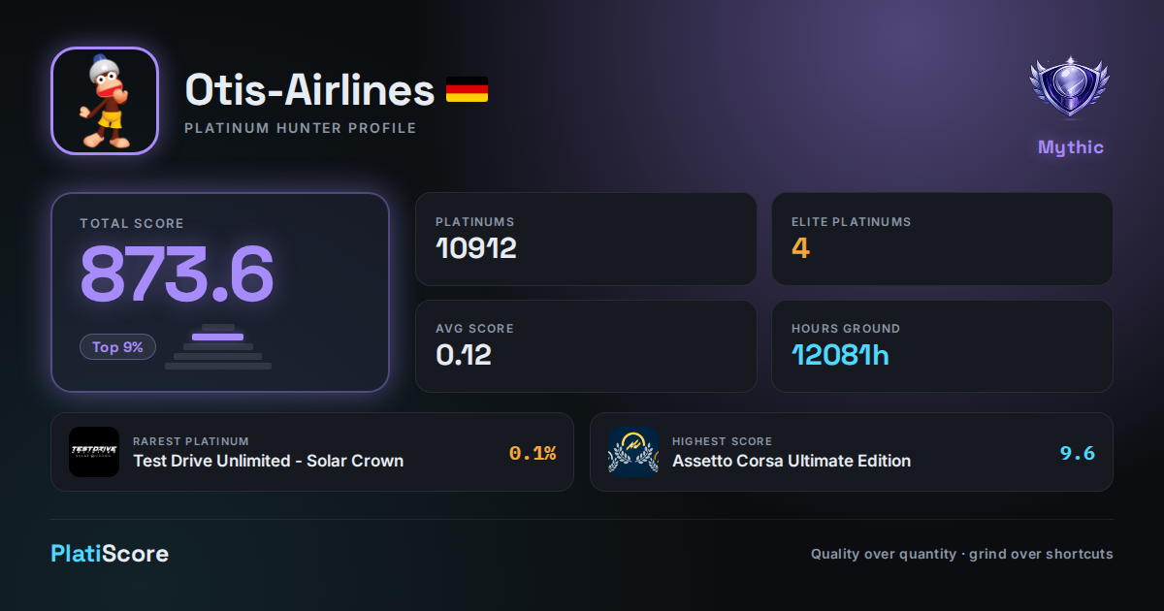
Task: Open the PlatiScore logo link
Action: (110, 554)
